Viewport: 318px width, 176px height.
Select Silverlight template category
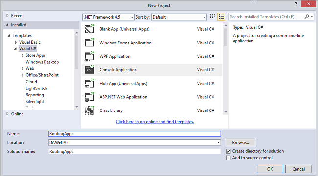35,102
